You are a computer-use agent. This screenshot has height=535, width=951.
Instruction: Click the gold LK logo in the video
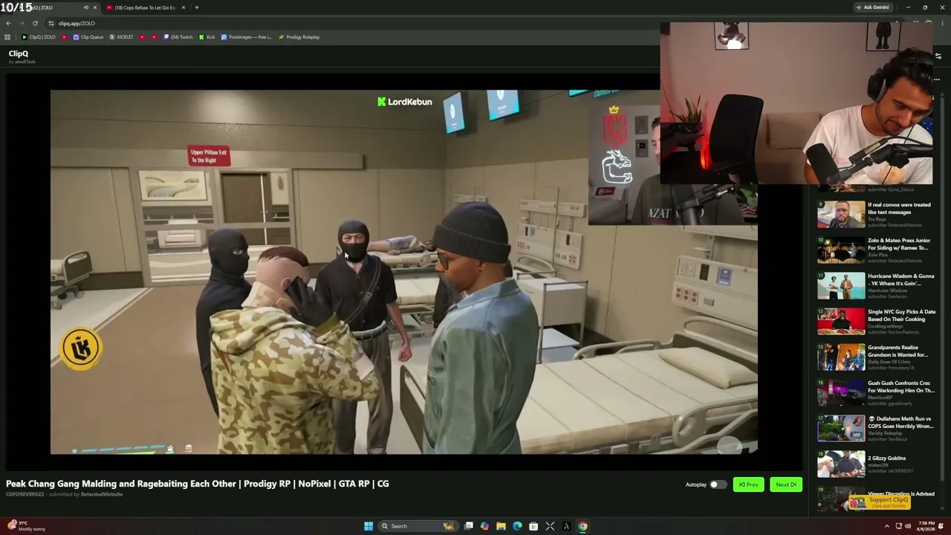point(81,348)
